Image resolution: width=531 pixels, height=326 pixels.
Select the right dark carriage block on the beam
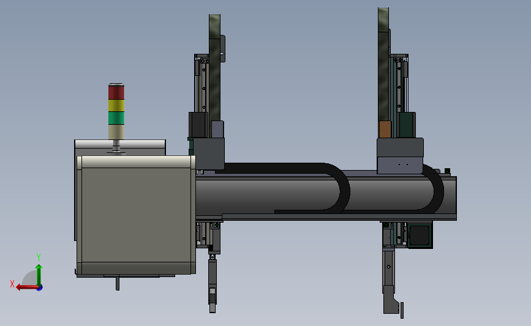[400, 147]
